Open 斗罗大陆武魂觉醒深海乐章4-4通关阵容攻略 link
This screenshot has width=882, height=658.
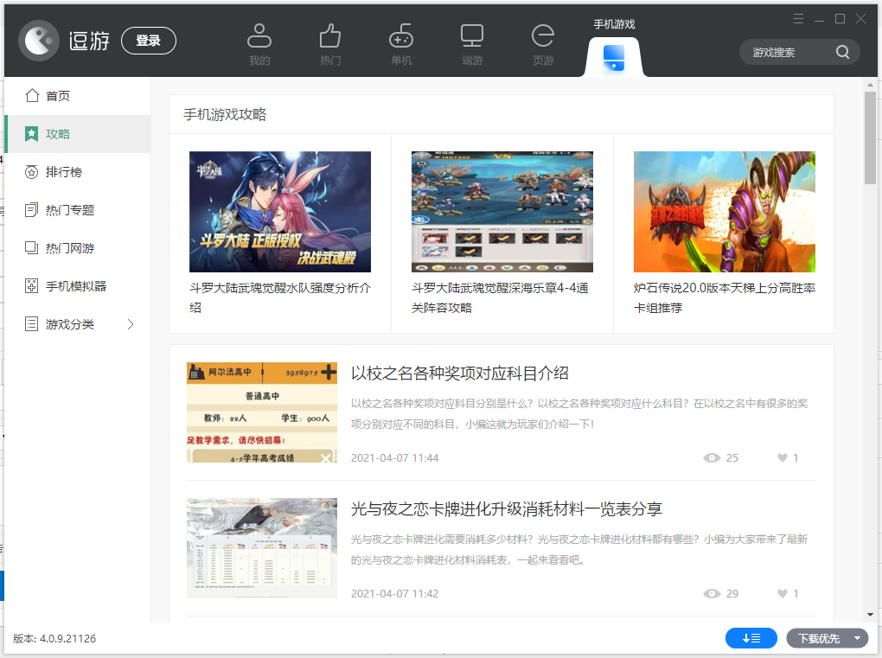click(x=500, y=298)
